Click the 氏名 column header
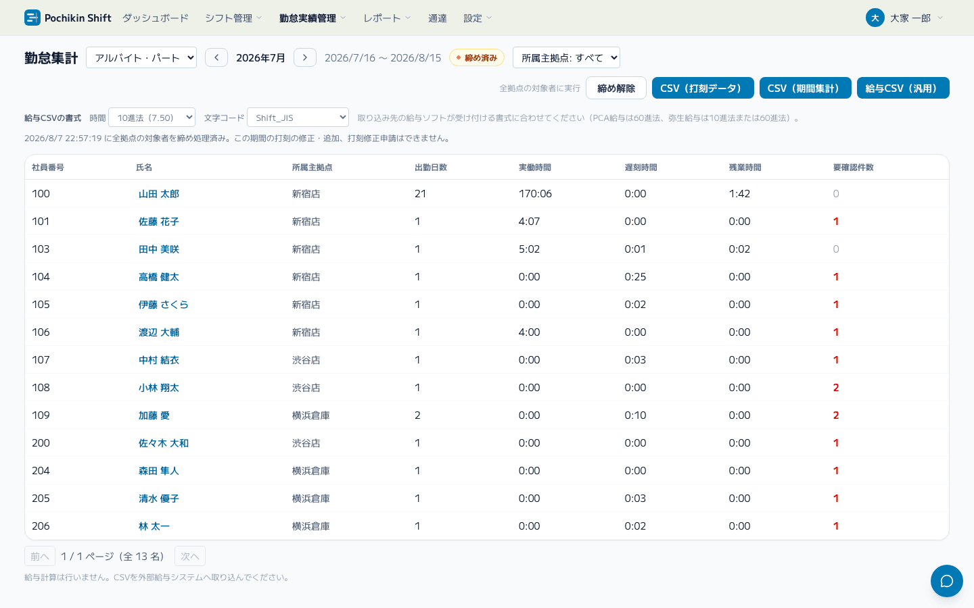974x608 pixels. pyautogui.click(x=144, y=168)
